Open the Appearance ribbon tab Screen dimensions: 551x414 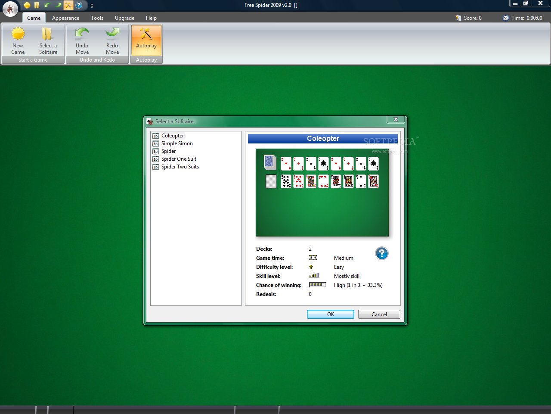(x=65, y=18)
